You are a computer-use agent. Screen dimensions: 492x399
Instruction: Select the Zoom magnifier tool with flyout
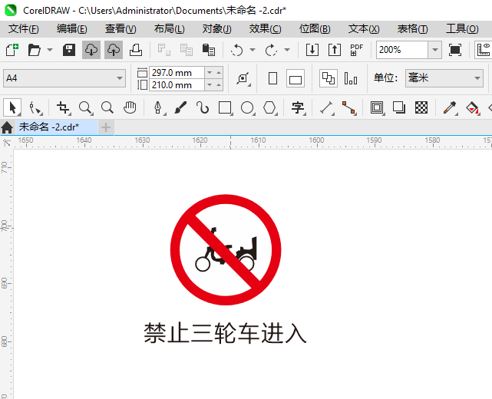click(x=85, y=108)
